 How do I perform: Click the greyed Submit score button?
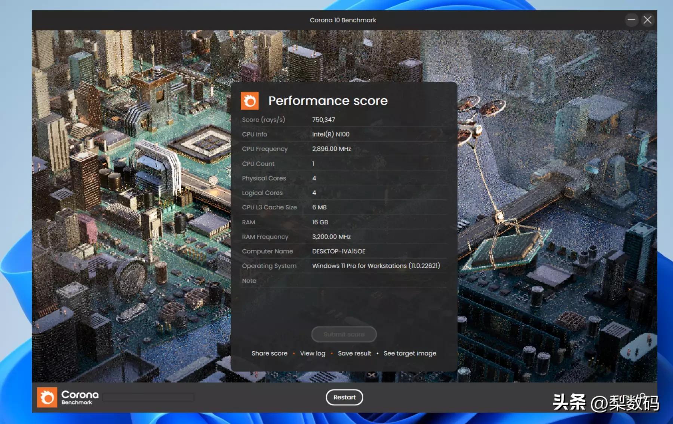pyautogui.click(x=344, y=334)
